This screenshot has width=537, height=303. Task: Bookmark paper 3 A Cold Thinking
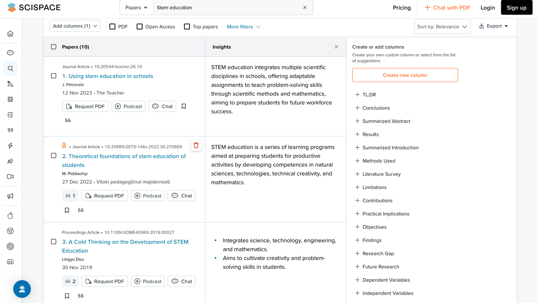(x=67, y=296)
